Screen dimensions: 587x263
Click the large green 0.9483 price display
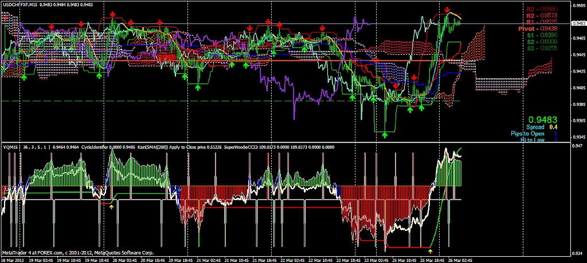click(542, 120)
